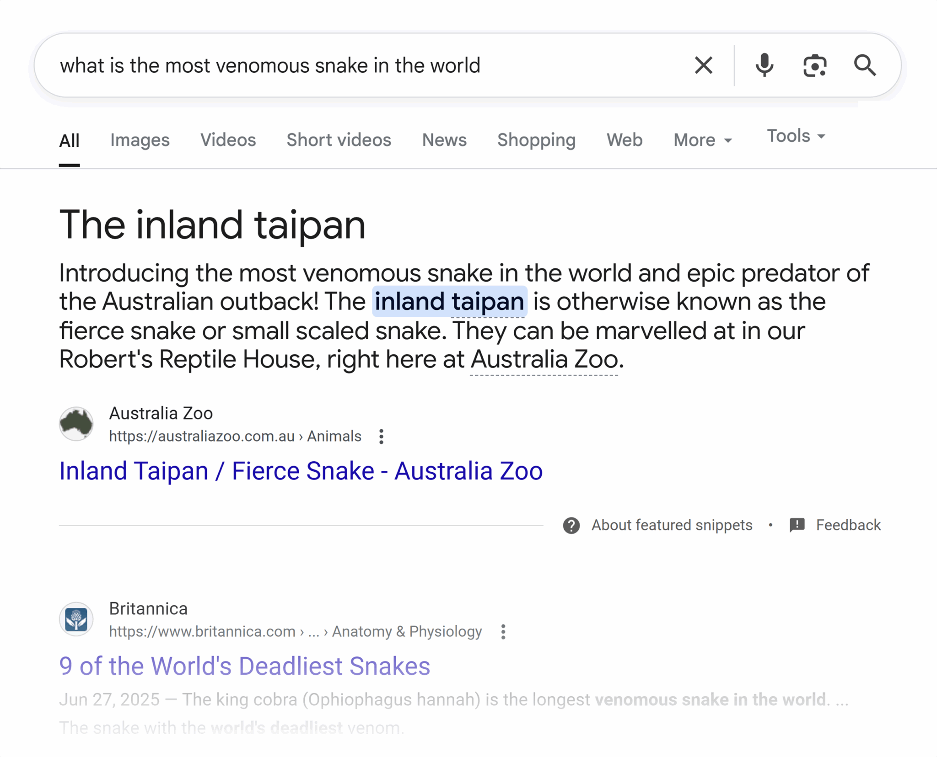The height and width of the screenshot is (757, 937).
Task: Click the Feedback flag icon
Action: pyautogui.click(x=797, y=525)
